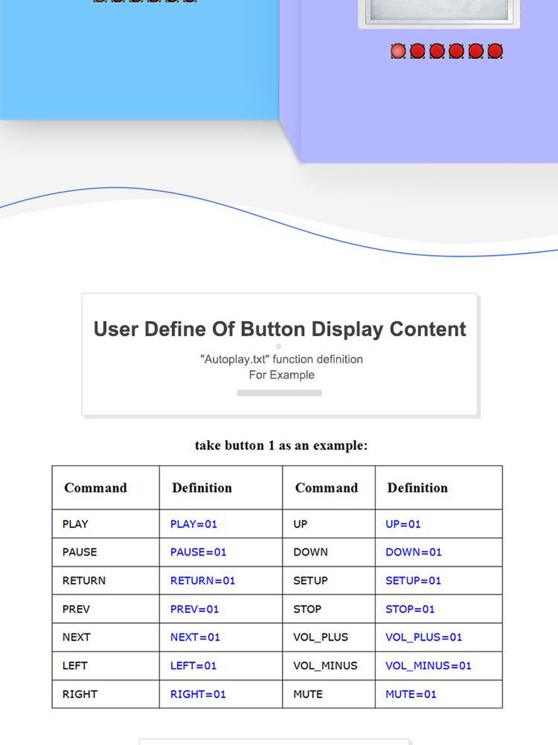Select the PAUSE=01 definition
Screen dimensions: 558x745
pyautogui.click(x=198, y=552)
